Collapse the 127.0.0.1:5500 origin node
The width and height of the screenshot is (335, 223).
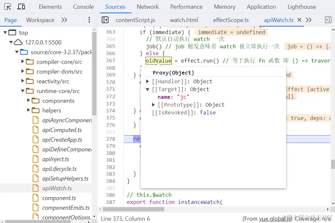coord(11,42)
